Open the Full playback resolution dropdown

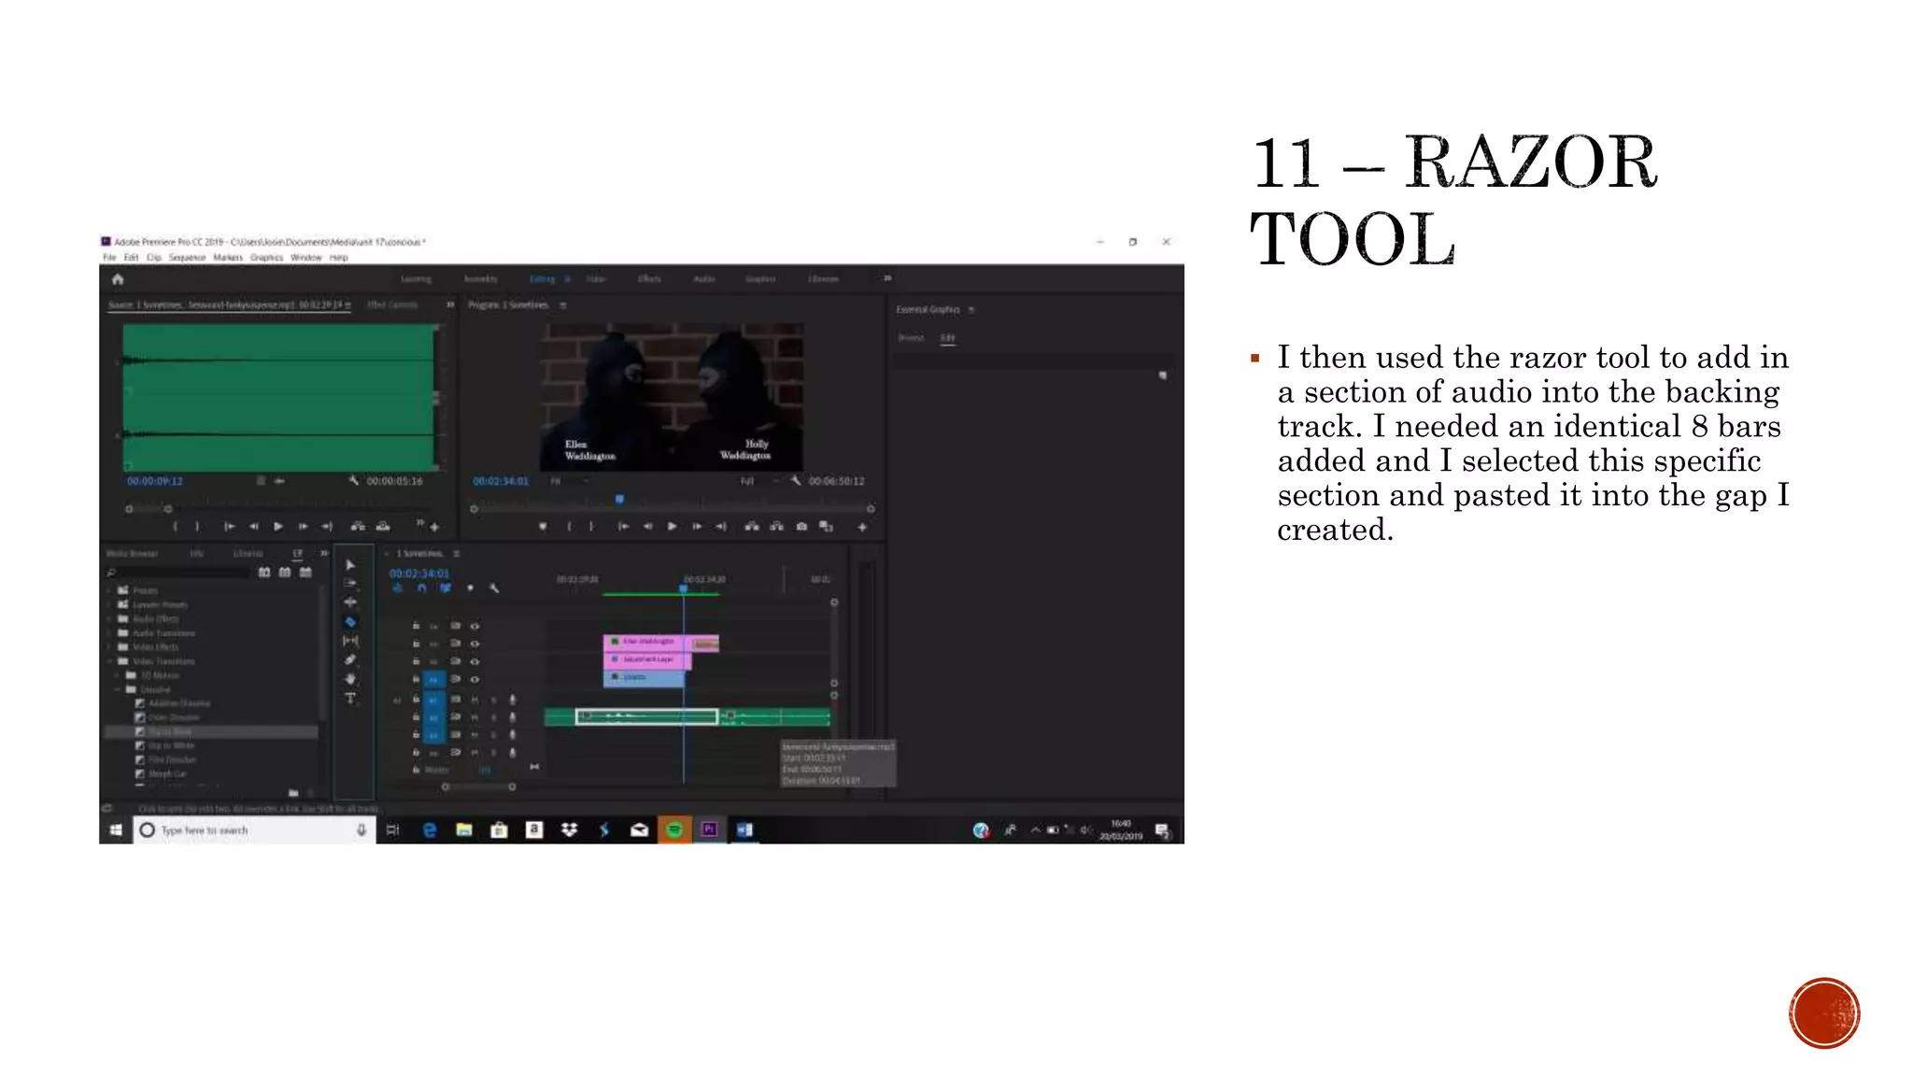click(758, 481)
